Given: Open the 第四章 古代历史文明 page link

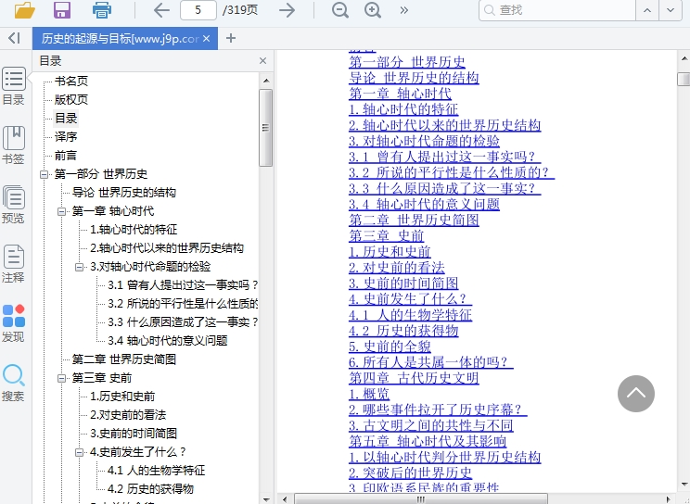Looking at the screenshot, I should 414,378.
